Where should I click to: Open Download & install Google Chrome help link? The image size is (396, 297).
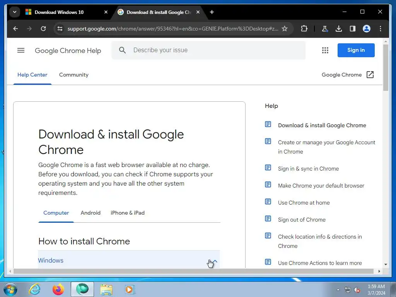[x=322, y=125]
